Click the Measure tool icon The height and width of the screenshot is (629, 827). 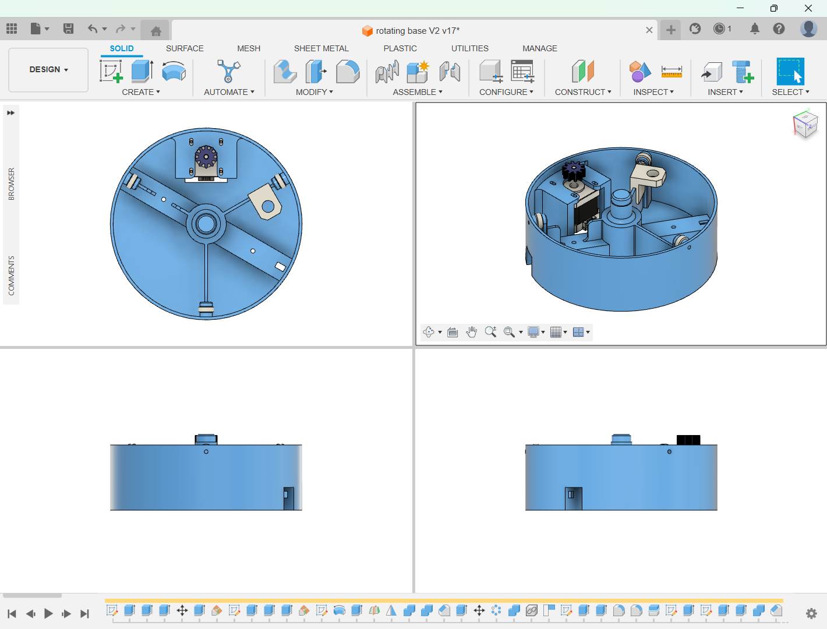(672, 72)
